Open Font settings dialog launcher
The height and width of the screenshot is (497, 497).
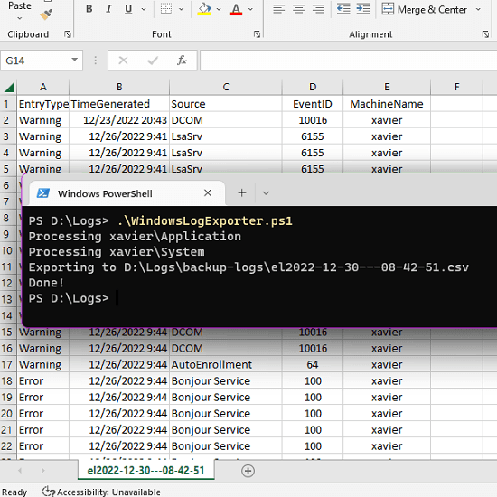pos(257,34)
